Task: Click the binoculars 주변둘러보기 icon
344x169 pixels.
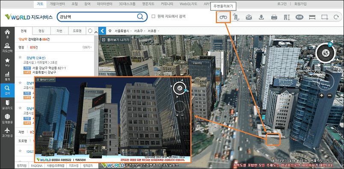Action: point(223,17)
